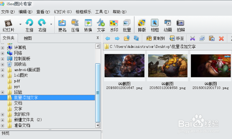The height and width of the screenshot is (139, 232).
Task: Open the 查看(V) menu
Action: 43,12
